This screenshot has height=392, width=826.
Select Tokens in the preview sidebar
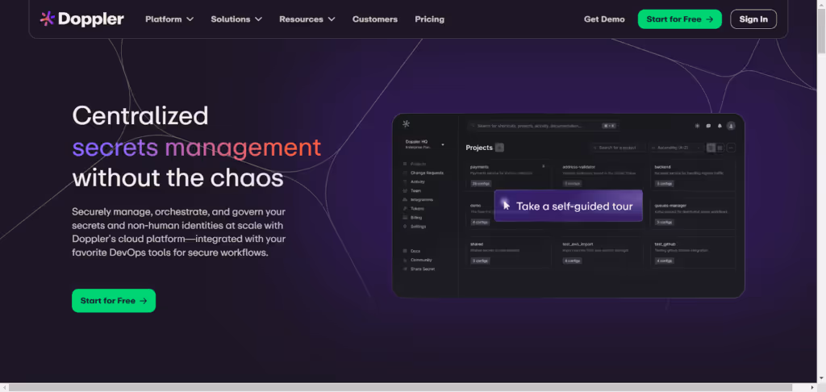point(413,209)
